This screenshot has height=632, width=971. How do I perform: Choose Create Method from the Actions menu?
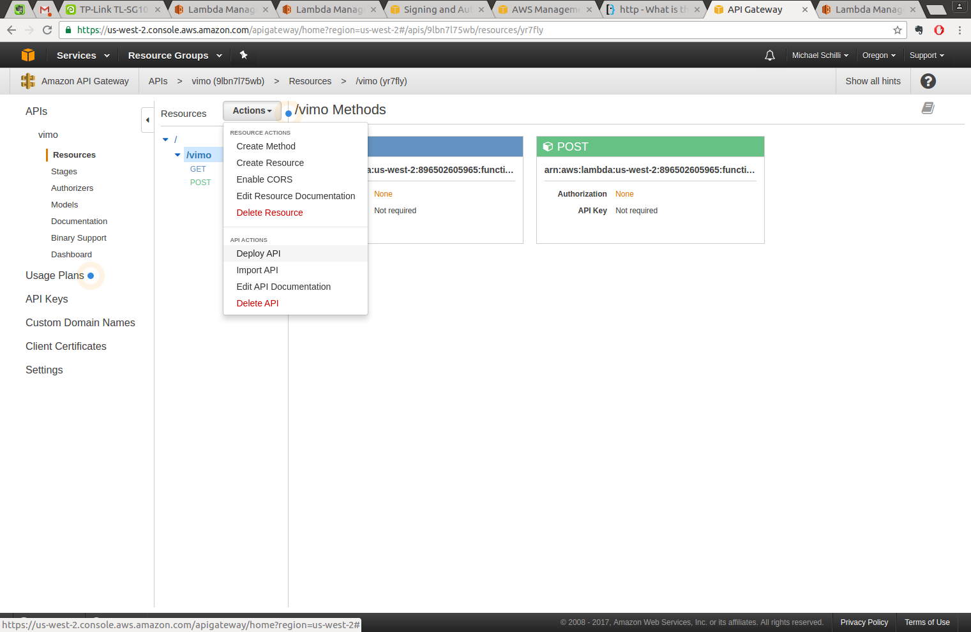tap(266, 146)
